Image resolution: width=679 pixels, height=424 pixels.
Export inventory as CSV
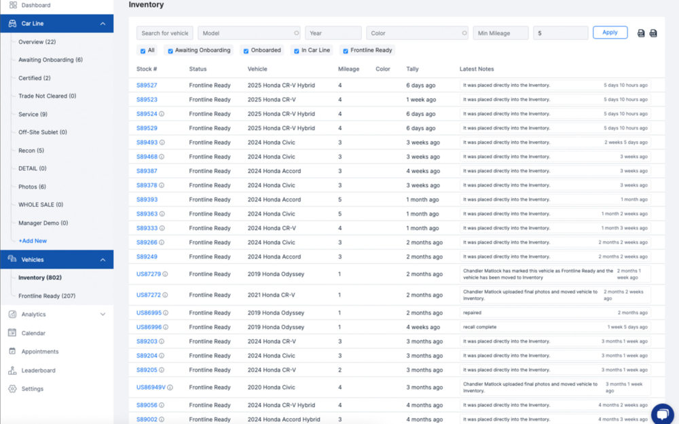tap(653, 32)
